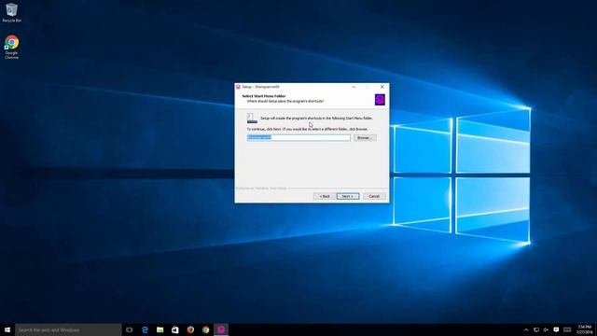Click the Setup title bar system icon
Viewport: 597px width, 336px height.
[x=238, y=87]
